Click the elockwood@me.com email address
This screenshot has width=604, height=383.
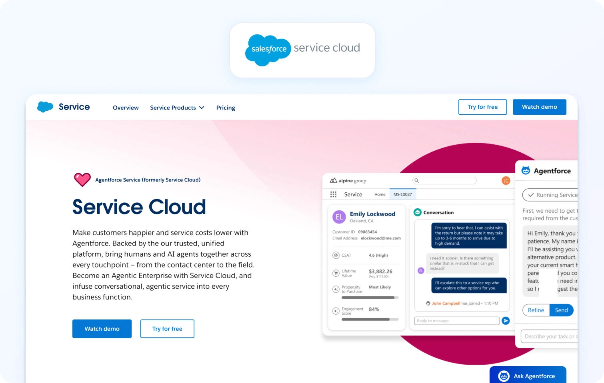(x=381, y=238)
